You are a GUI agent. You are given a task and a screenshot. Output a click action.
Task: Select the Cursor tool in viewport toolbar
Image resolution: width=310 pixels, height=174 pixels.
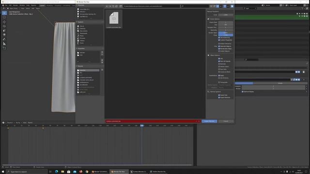click(x=4, y=17)
